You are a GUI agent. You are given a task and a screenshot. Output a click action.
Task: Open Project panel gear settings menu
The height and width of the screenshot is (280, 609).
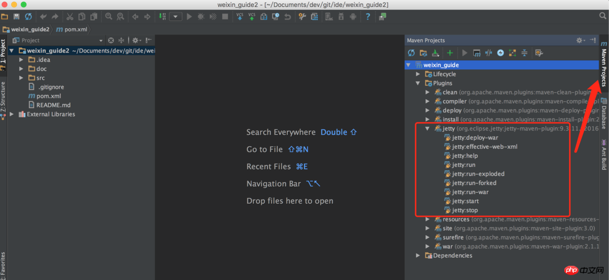pyautogui.click(x=136, y=40)
